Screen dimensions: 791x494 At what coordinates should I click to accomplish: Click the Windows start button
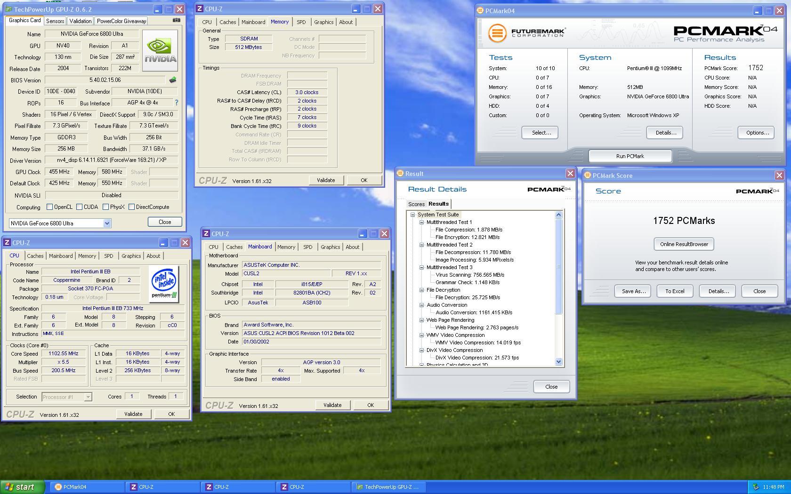coord(23,487)
